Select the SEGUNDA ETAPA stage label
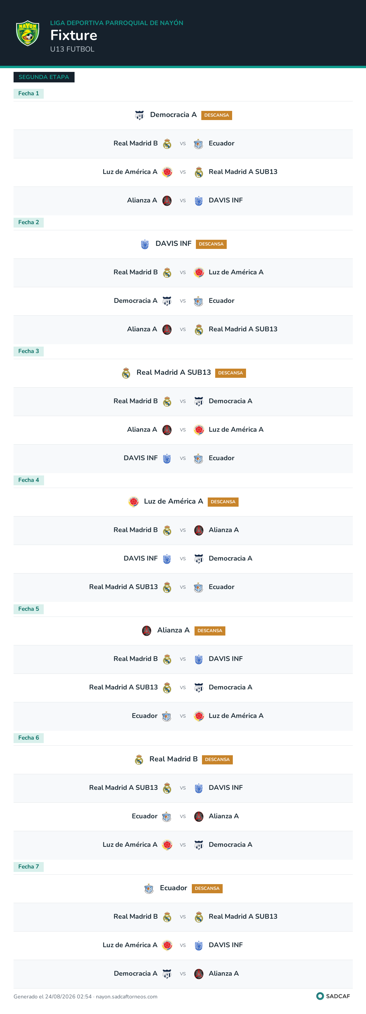This screenshot has width=366, height=1014. point(44,77)
